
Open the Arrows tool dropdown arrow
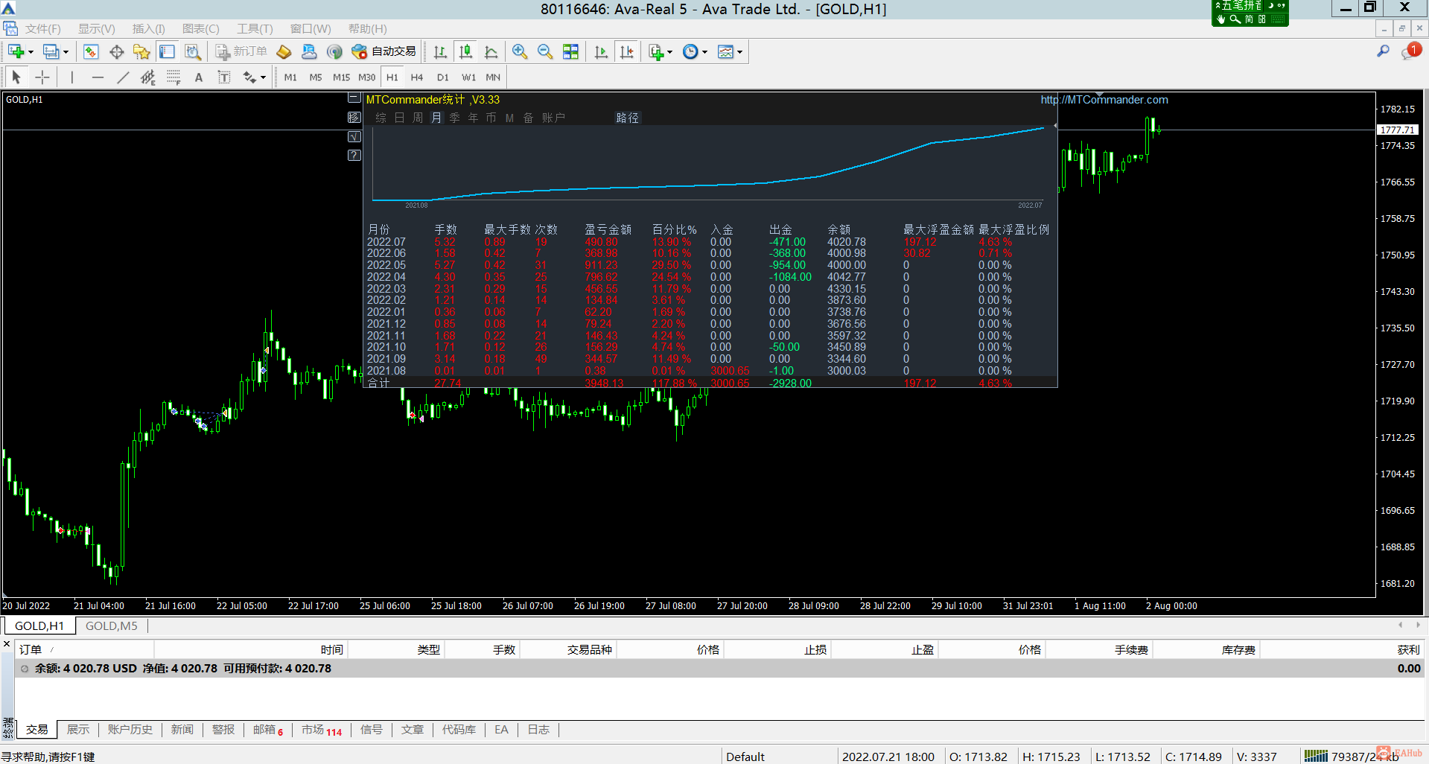pyautogui.click(x=263, y=77)
